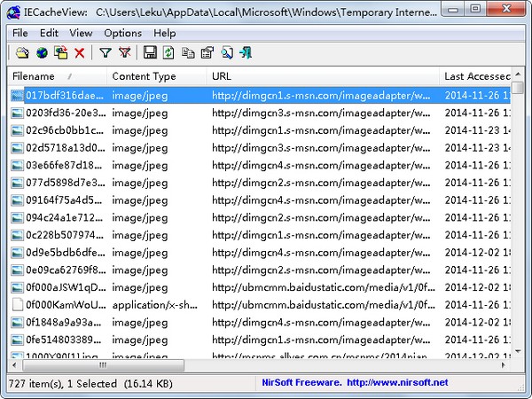The height and width of the screenshot is (399, 532).
Task: Select file 0e09ca62769f8
Action: pos(66,270)
